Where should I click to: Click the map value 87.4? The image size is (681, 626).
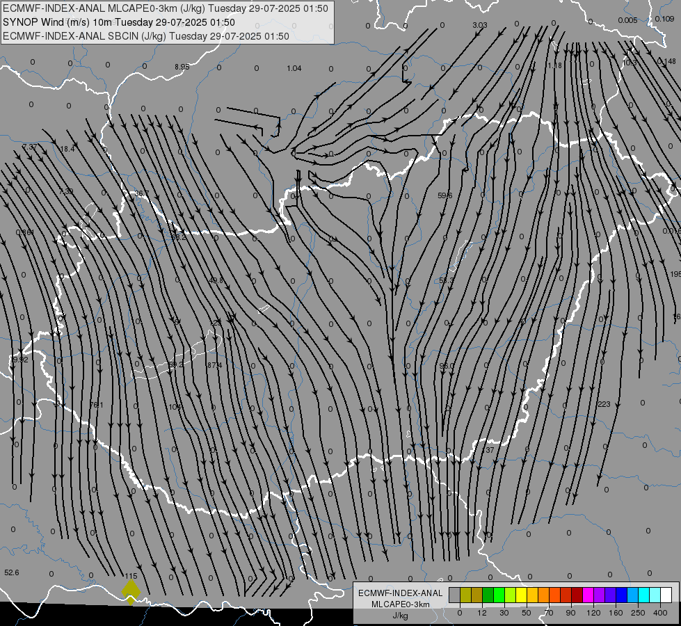tap(214, 365)
